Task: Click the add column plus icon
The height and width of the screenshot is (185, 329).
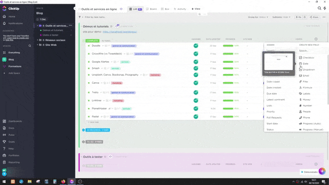Action: 316,39
